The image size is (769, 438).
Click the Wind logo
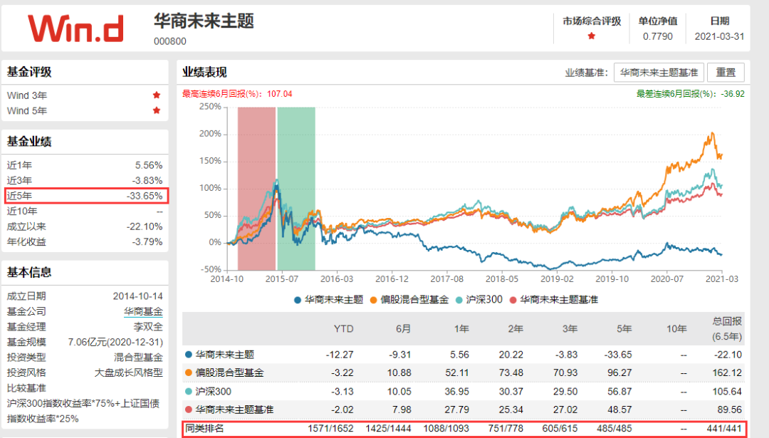point(75,28)
